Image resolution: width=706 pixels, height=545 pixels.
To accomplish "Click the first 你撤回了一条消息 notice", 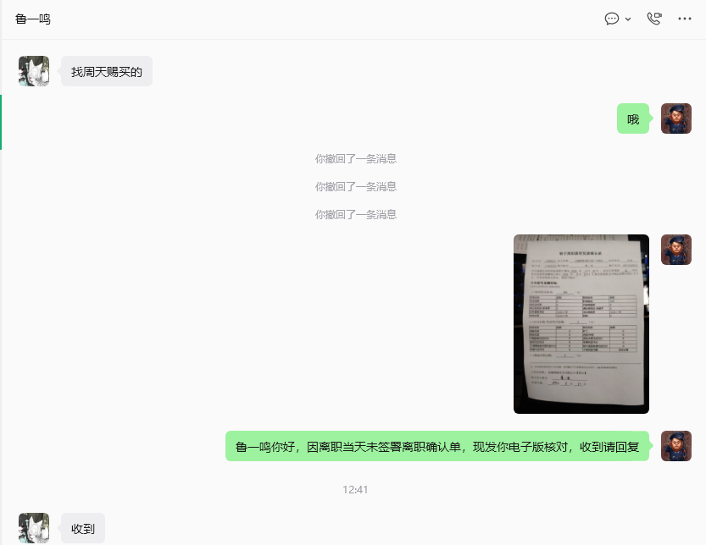I will 356,159.
